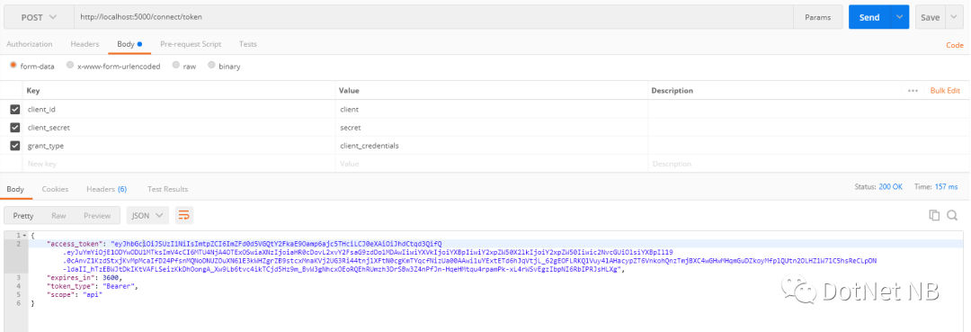Open the response Headers (6) tab

106,189
